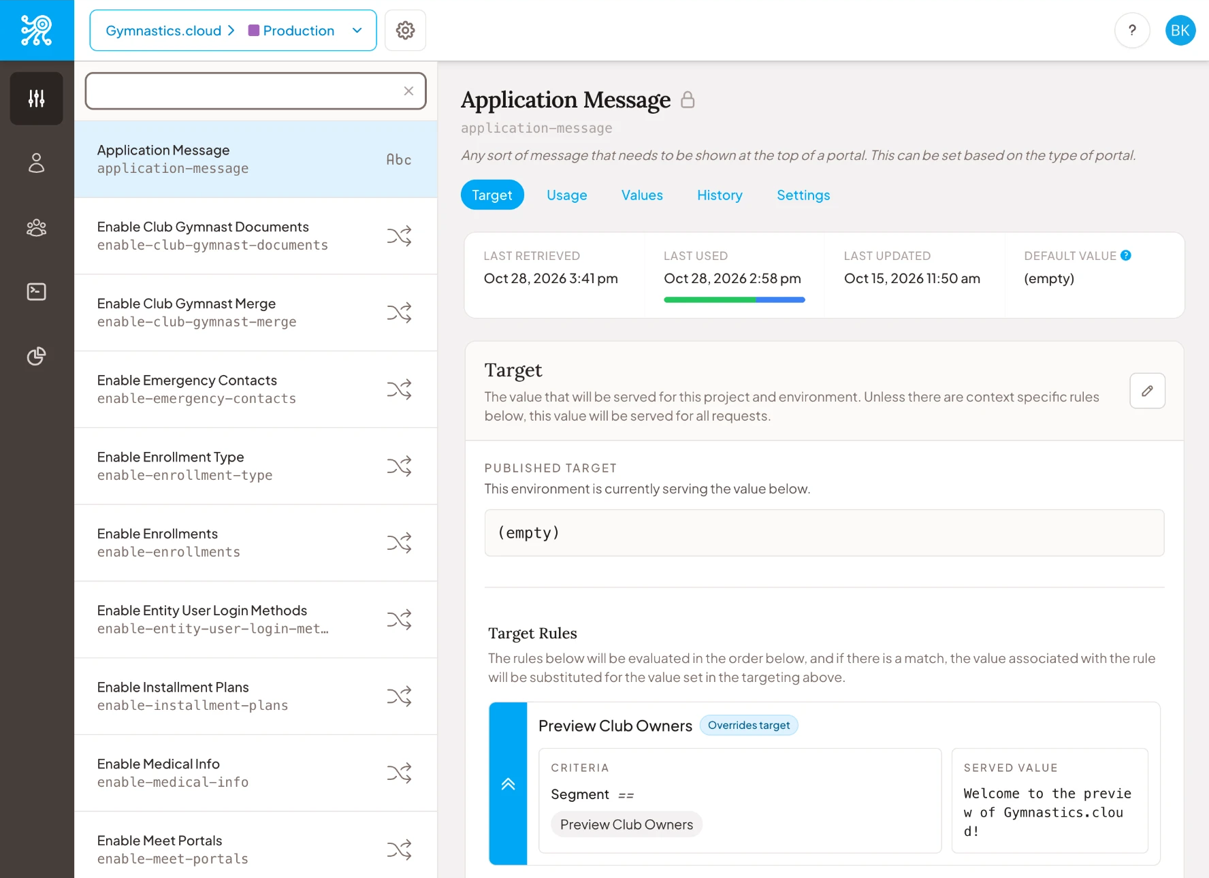Click the shuffle icon for Enable Club Gymnast Documents
Image resolution: width=1209 pixels, height=878 pixels.
[x=400, y=236]
